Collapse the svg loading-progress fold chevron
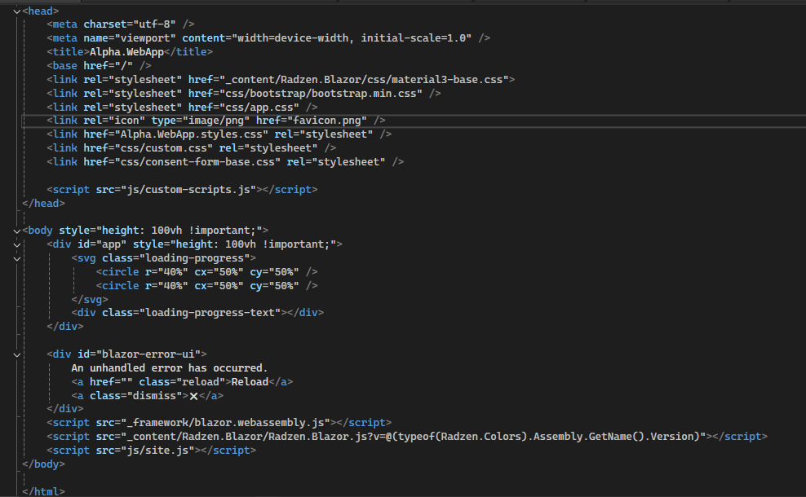Image resolution: width=806 pixels, height=497 pixels. pos(17,259)
